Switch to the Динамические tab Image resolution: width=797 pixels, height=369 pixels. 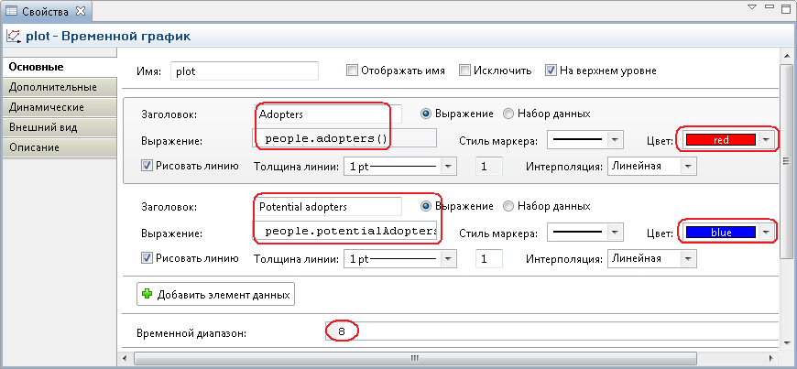coord(59,107)
